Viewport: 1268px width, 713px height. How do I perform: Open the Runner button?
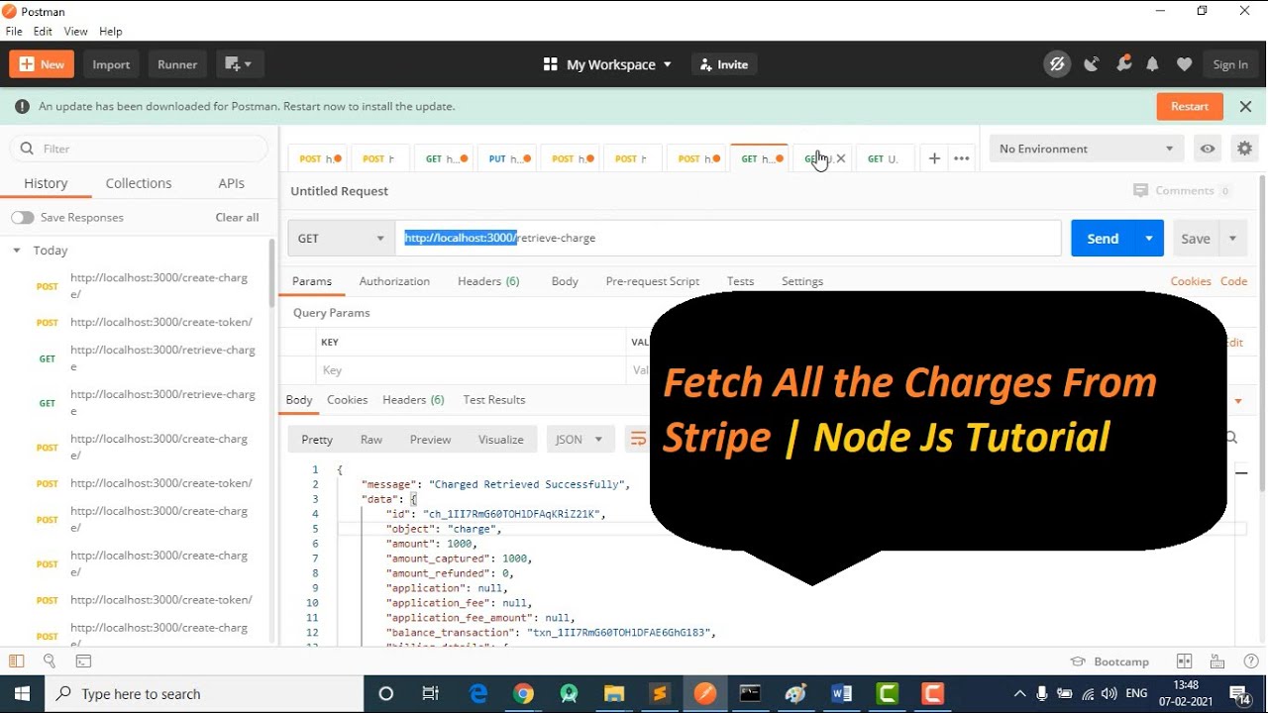(177, 64)
